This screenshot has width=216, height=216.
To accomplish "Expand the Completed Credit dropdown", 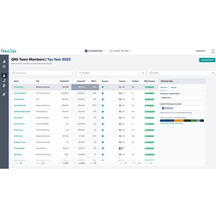I will (105, 51).
